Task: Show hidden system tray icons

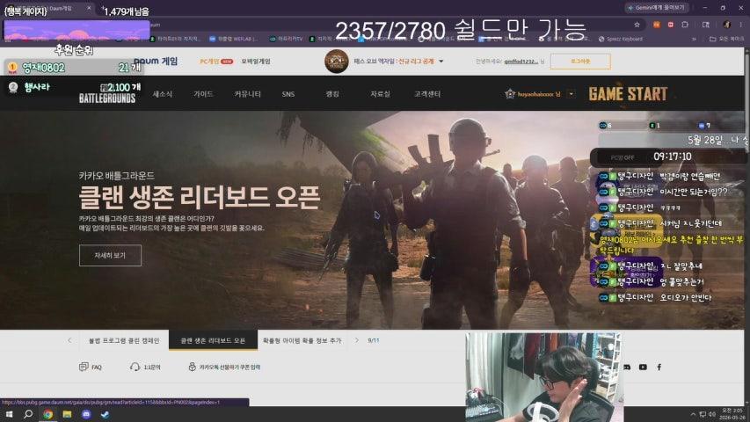Action: [x=693, y=414]
